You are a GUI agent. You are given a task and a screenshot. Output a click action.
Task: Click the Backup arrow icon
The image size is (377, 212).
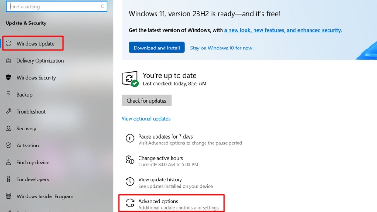[8, 95]
